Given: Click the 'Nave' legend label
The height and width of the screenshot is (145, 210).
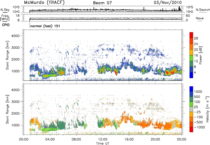Looking at the screenshot, I should (199, 18).
